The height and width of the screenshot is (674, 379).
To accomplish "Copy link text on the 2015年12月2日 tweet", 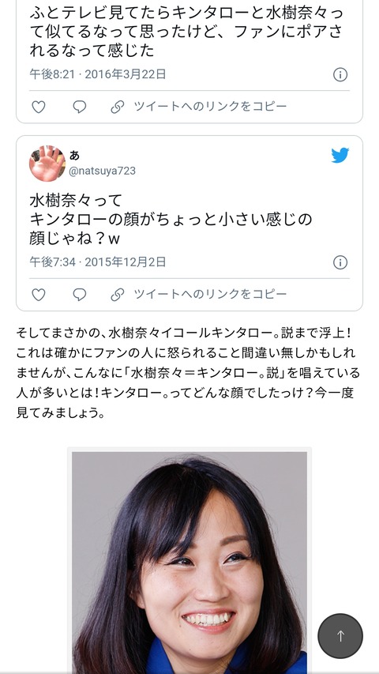I will 210,294.
